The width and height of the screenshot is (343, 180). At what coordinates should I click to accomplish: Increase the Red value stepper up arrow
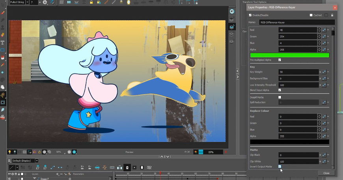[x=319, y=29]
